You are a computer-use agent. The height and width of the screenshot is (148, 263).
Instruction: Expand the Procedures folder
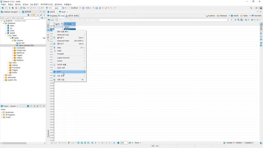click(8, 67)
